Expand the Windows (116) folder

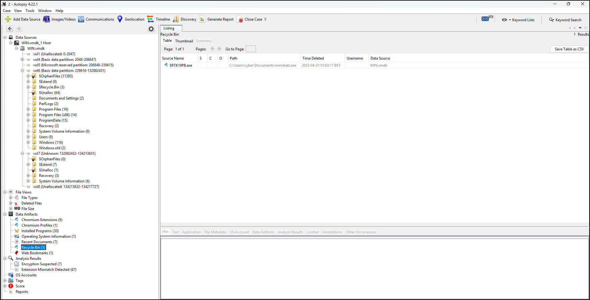pos(28,142)
